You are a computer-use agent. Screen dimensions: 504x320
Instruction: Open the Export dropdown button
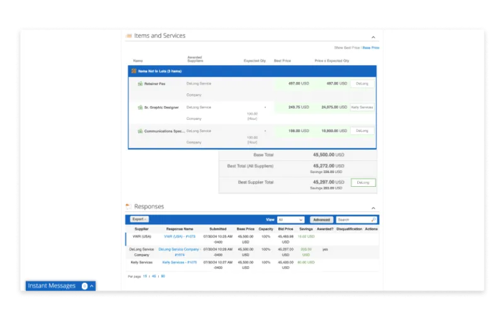click(139, 219)
